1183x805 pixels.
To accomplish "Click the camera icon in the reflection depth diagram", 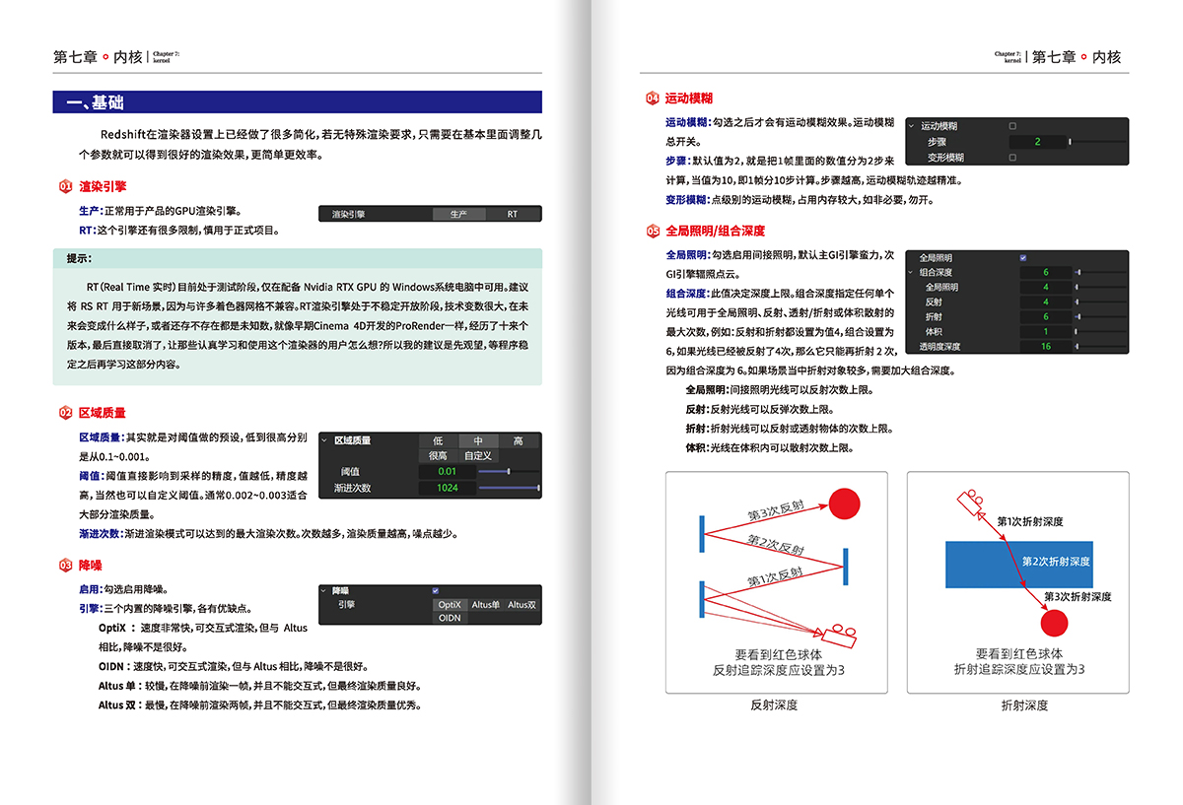I will (838, 632).
